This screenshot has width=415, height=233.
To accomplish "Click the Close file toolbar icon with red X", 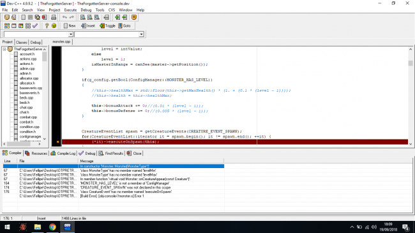I will pyautogui.click(x=44, y=17).
